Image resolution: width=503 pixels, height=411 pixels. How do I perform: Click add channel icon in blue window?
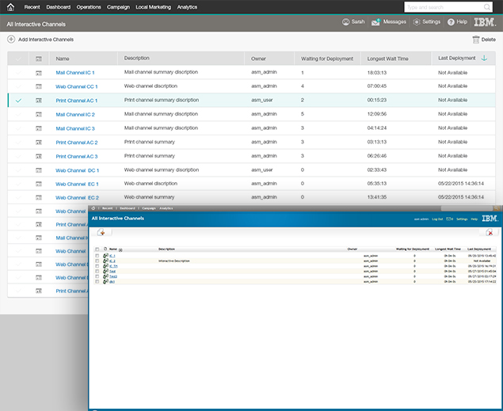(101, 232)
